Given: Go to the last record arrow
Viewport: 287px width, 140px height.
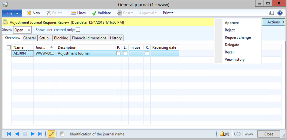Looking at the screenshot, I should (40, 134).
